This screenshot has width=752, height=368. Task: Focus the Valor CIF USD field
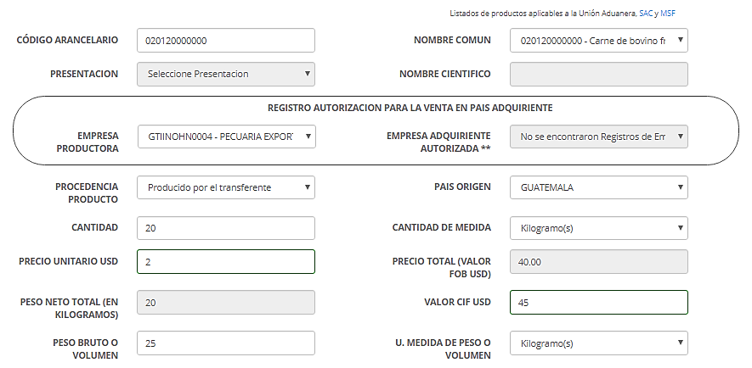point(599,303)
